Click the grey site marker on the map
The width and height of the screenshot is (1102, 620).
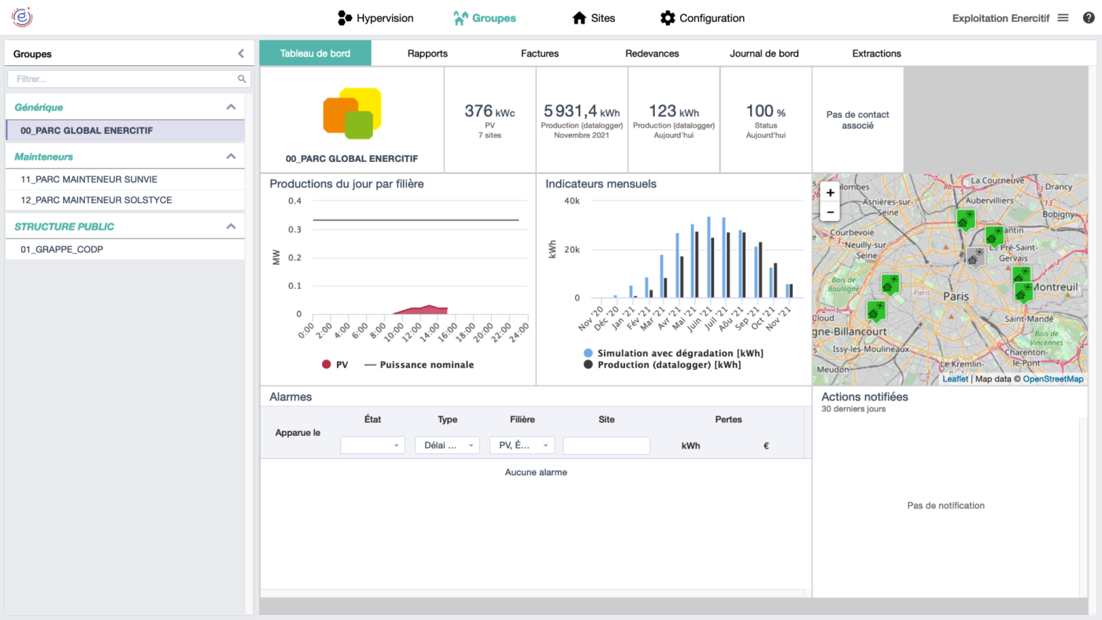pyautogui.click(x=974, y=256)
